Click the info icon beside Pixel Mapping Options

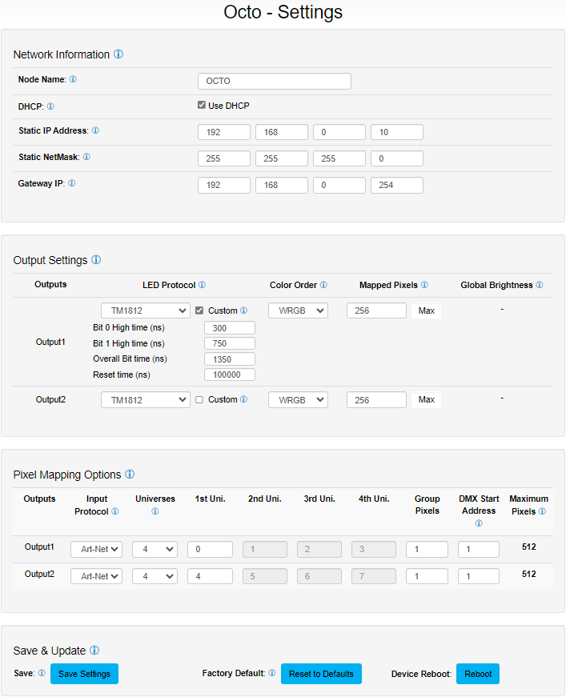(130, 475)
